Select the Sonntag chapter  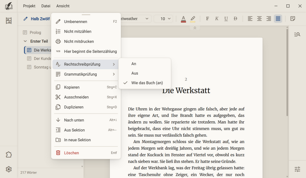tap(39, 67)
